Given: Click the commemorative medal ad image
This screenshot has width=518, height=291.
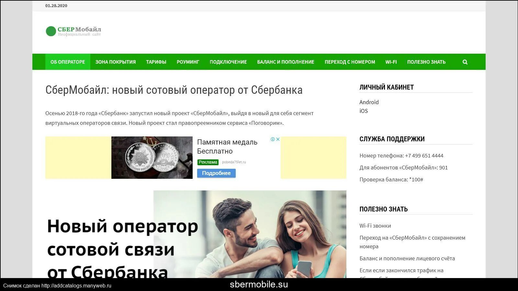Looking at the screenshot, I should point(152,157).
